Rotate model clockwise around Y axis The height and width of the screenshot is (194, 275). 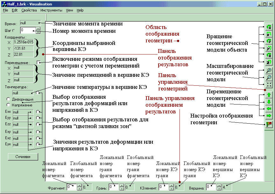pos(269,41)
